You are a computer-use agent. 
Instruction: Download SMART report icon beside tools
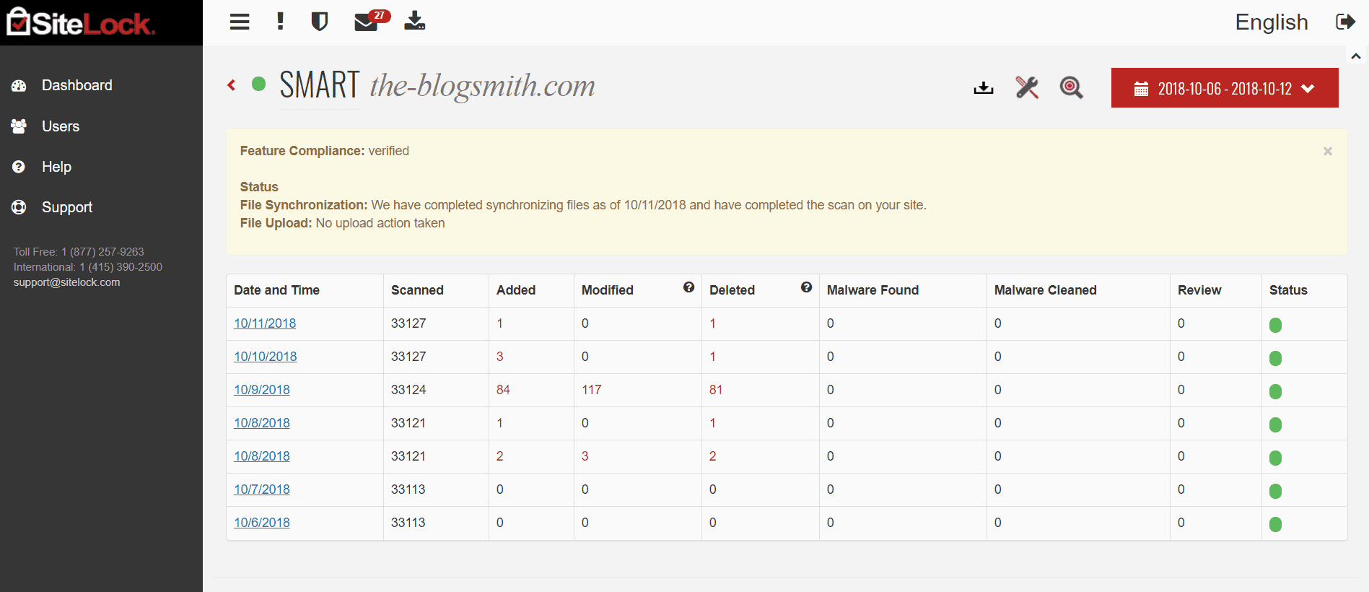coord(984,88)
